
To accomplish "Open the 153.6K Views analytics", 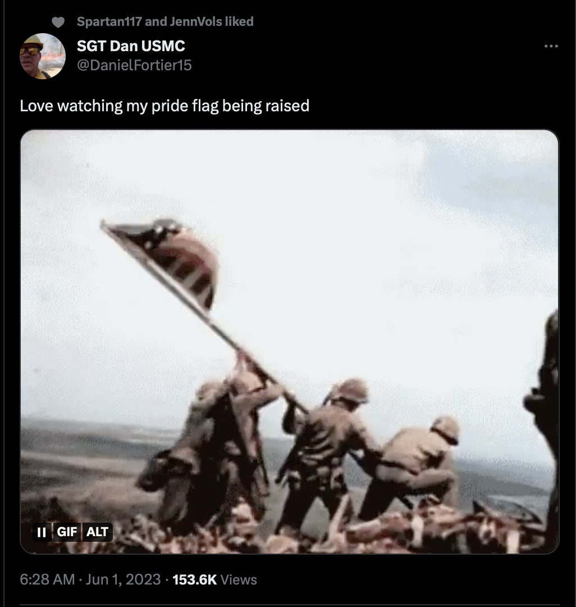I will [x=214, y=579].
